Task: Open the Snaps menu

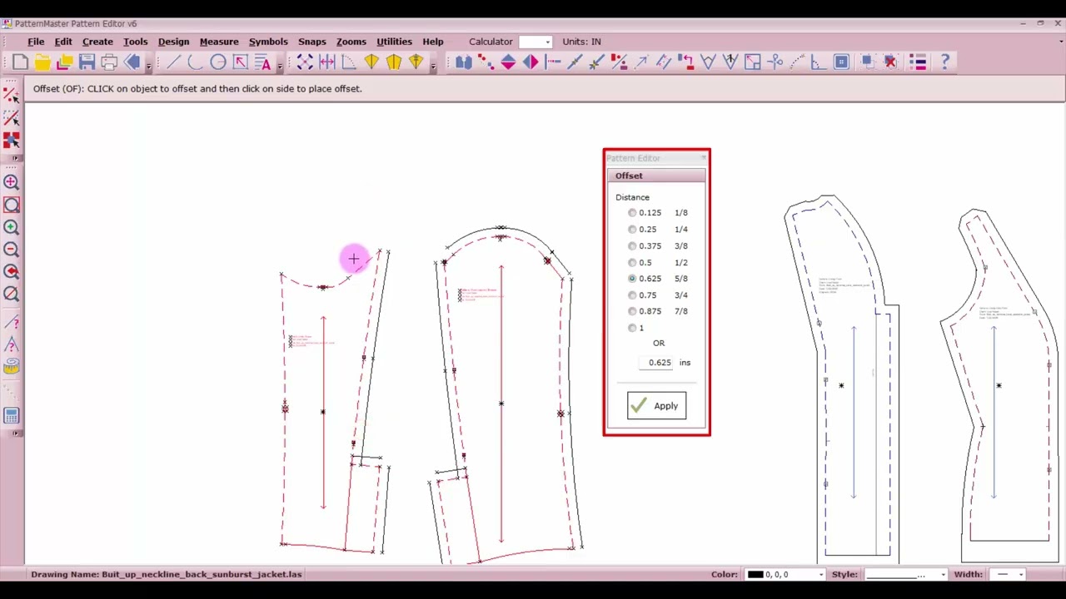Action: click(x=312, y=42)
